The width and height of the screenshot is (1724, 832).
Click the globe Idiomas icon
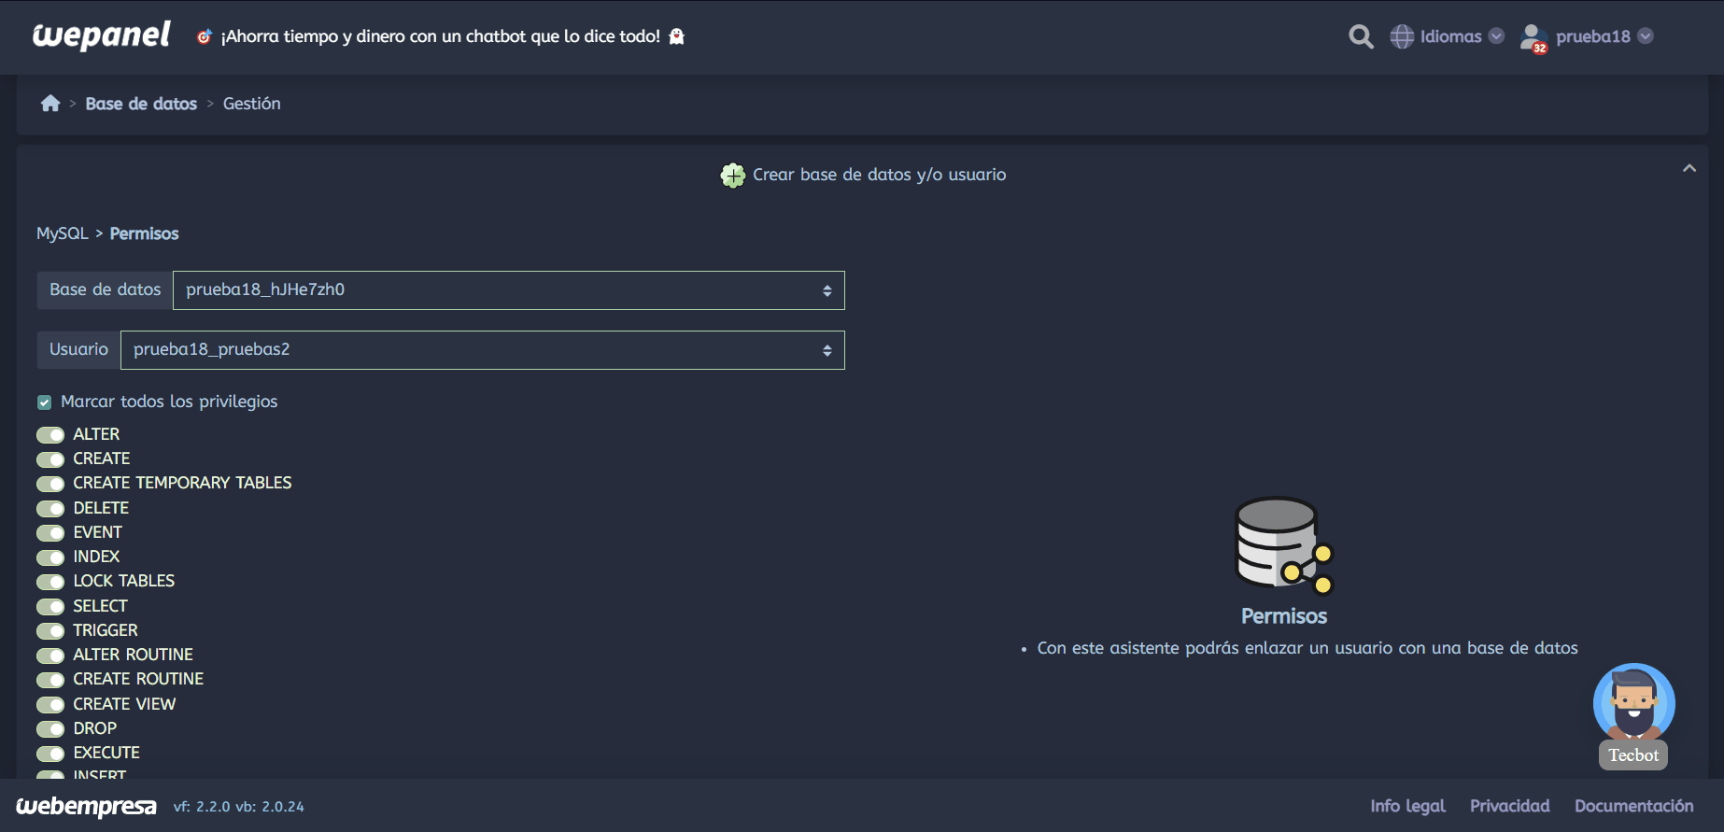(x=1402, y=36)
